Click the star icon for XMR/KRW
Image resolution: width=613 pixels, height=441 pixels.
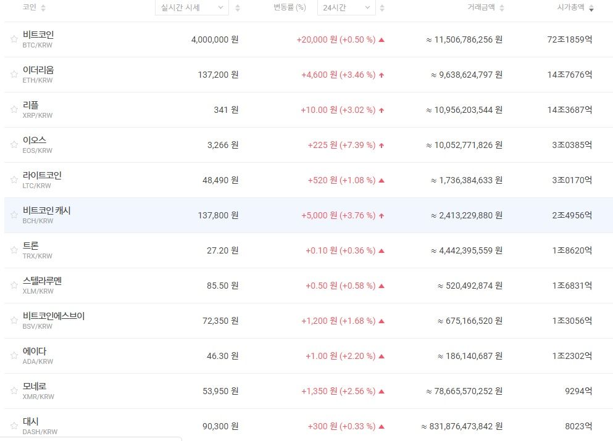pyautogui.click(x=14, y=391)
